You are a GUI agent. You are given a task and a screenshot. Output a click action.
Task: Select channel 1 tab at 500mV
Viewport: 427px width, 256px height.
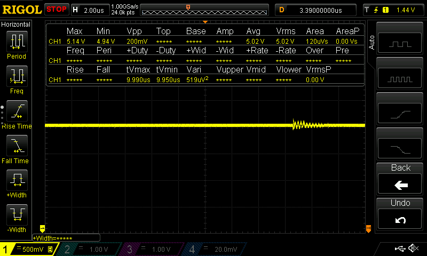tap(29, 249)
